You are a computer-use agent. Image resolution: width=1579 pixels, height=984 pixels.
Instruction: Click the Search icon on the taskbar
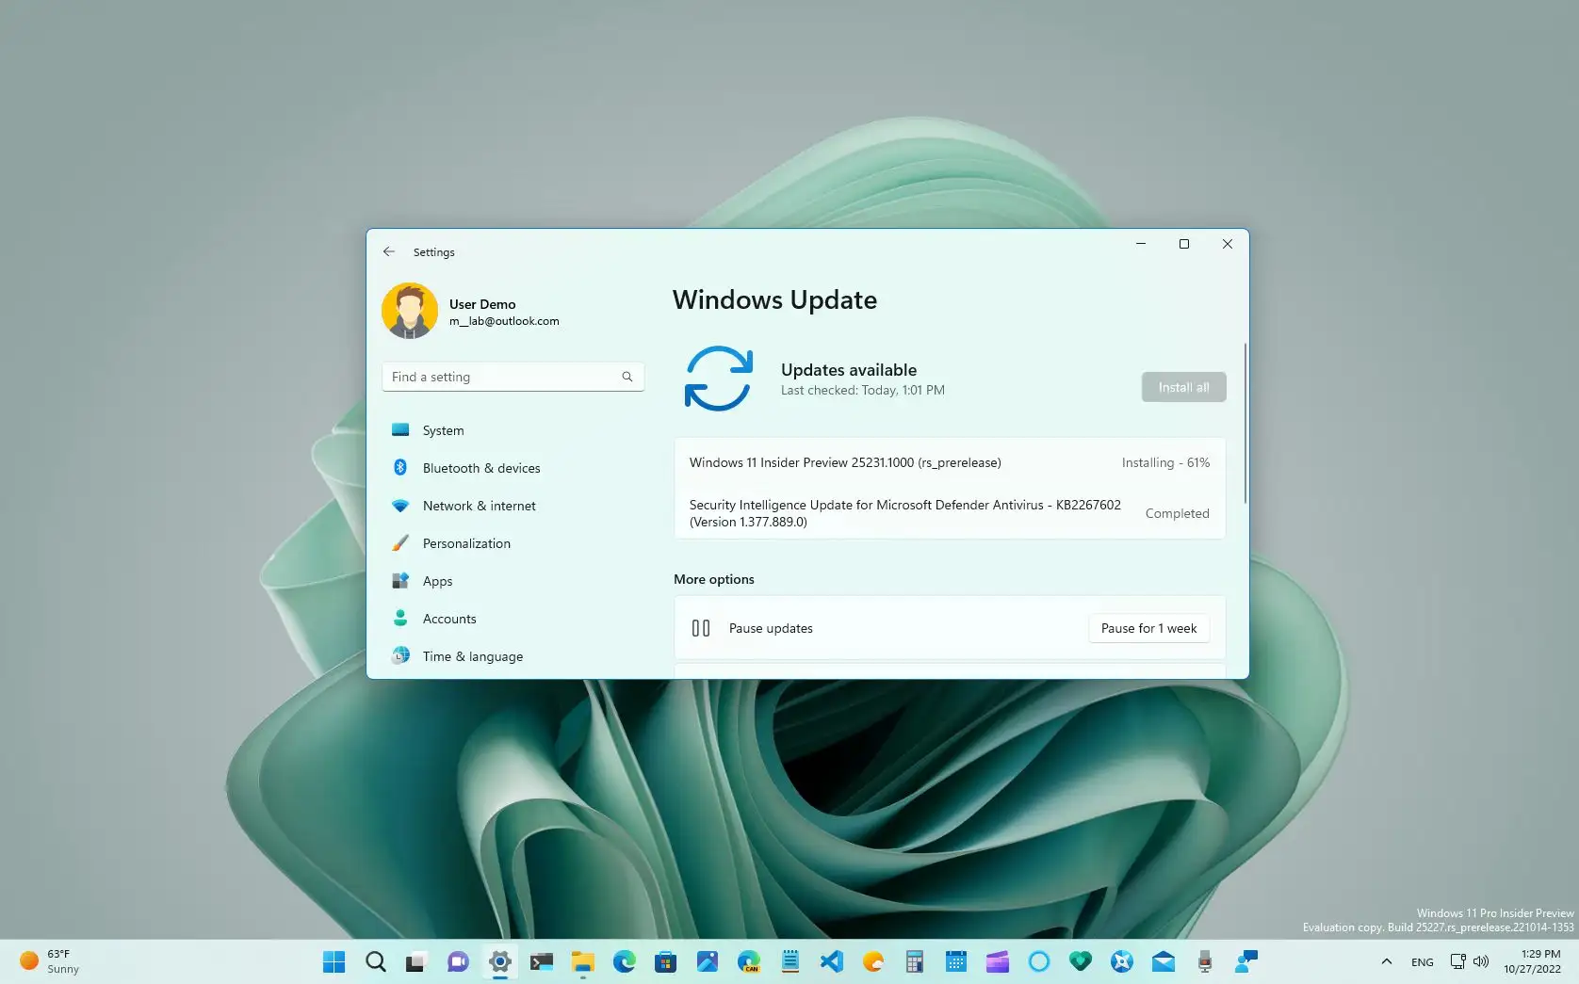375,961
